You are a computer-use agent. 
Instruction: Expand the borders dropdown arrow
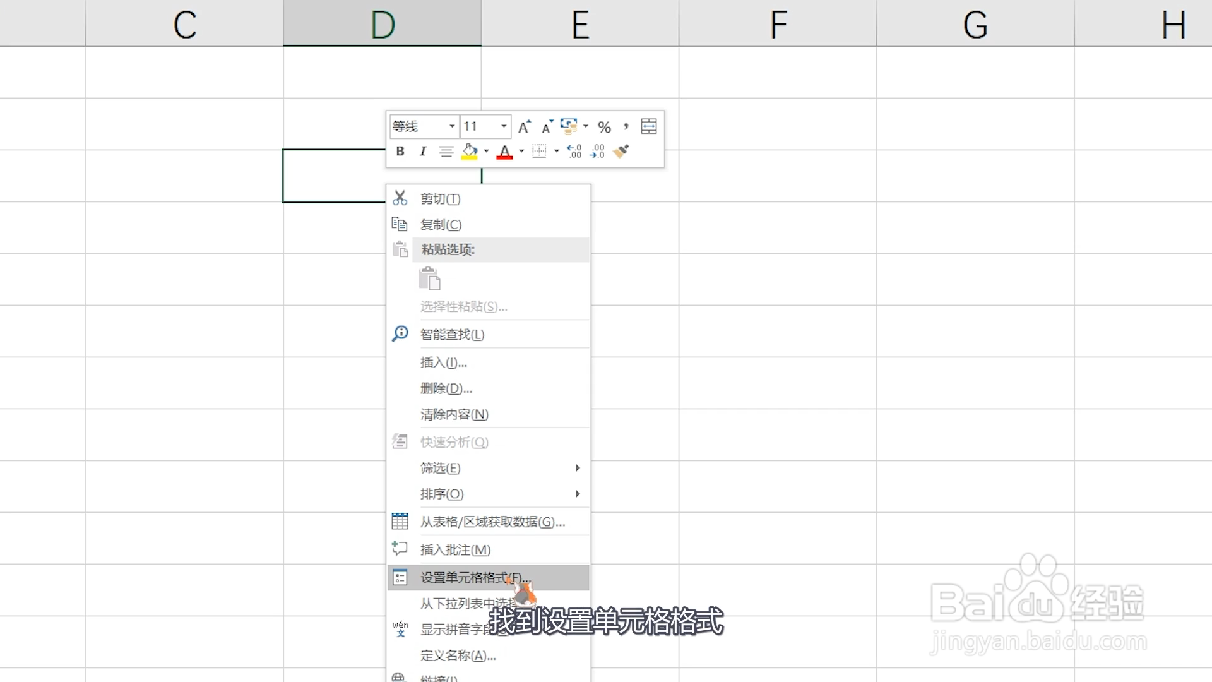pos(556,152)
